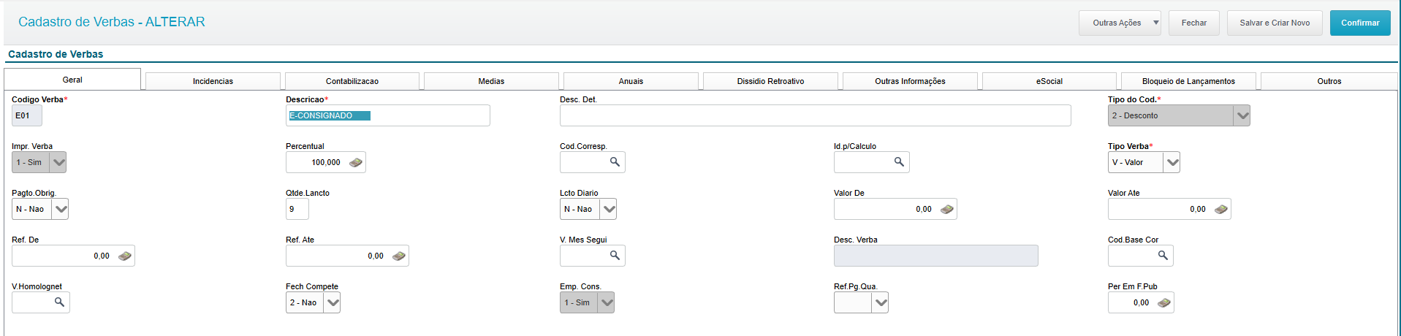This screenshot has width=1401, height=336.
Task: Click into the Desc. Det. text field
Action: coord(815,116)
